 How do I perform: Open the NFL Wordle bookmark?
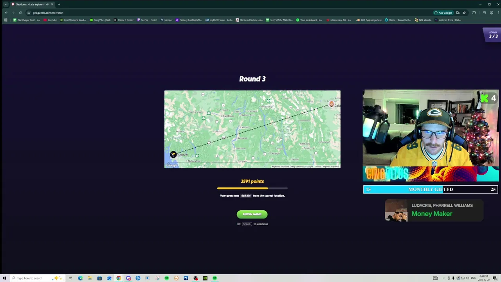point(423,20)
